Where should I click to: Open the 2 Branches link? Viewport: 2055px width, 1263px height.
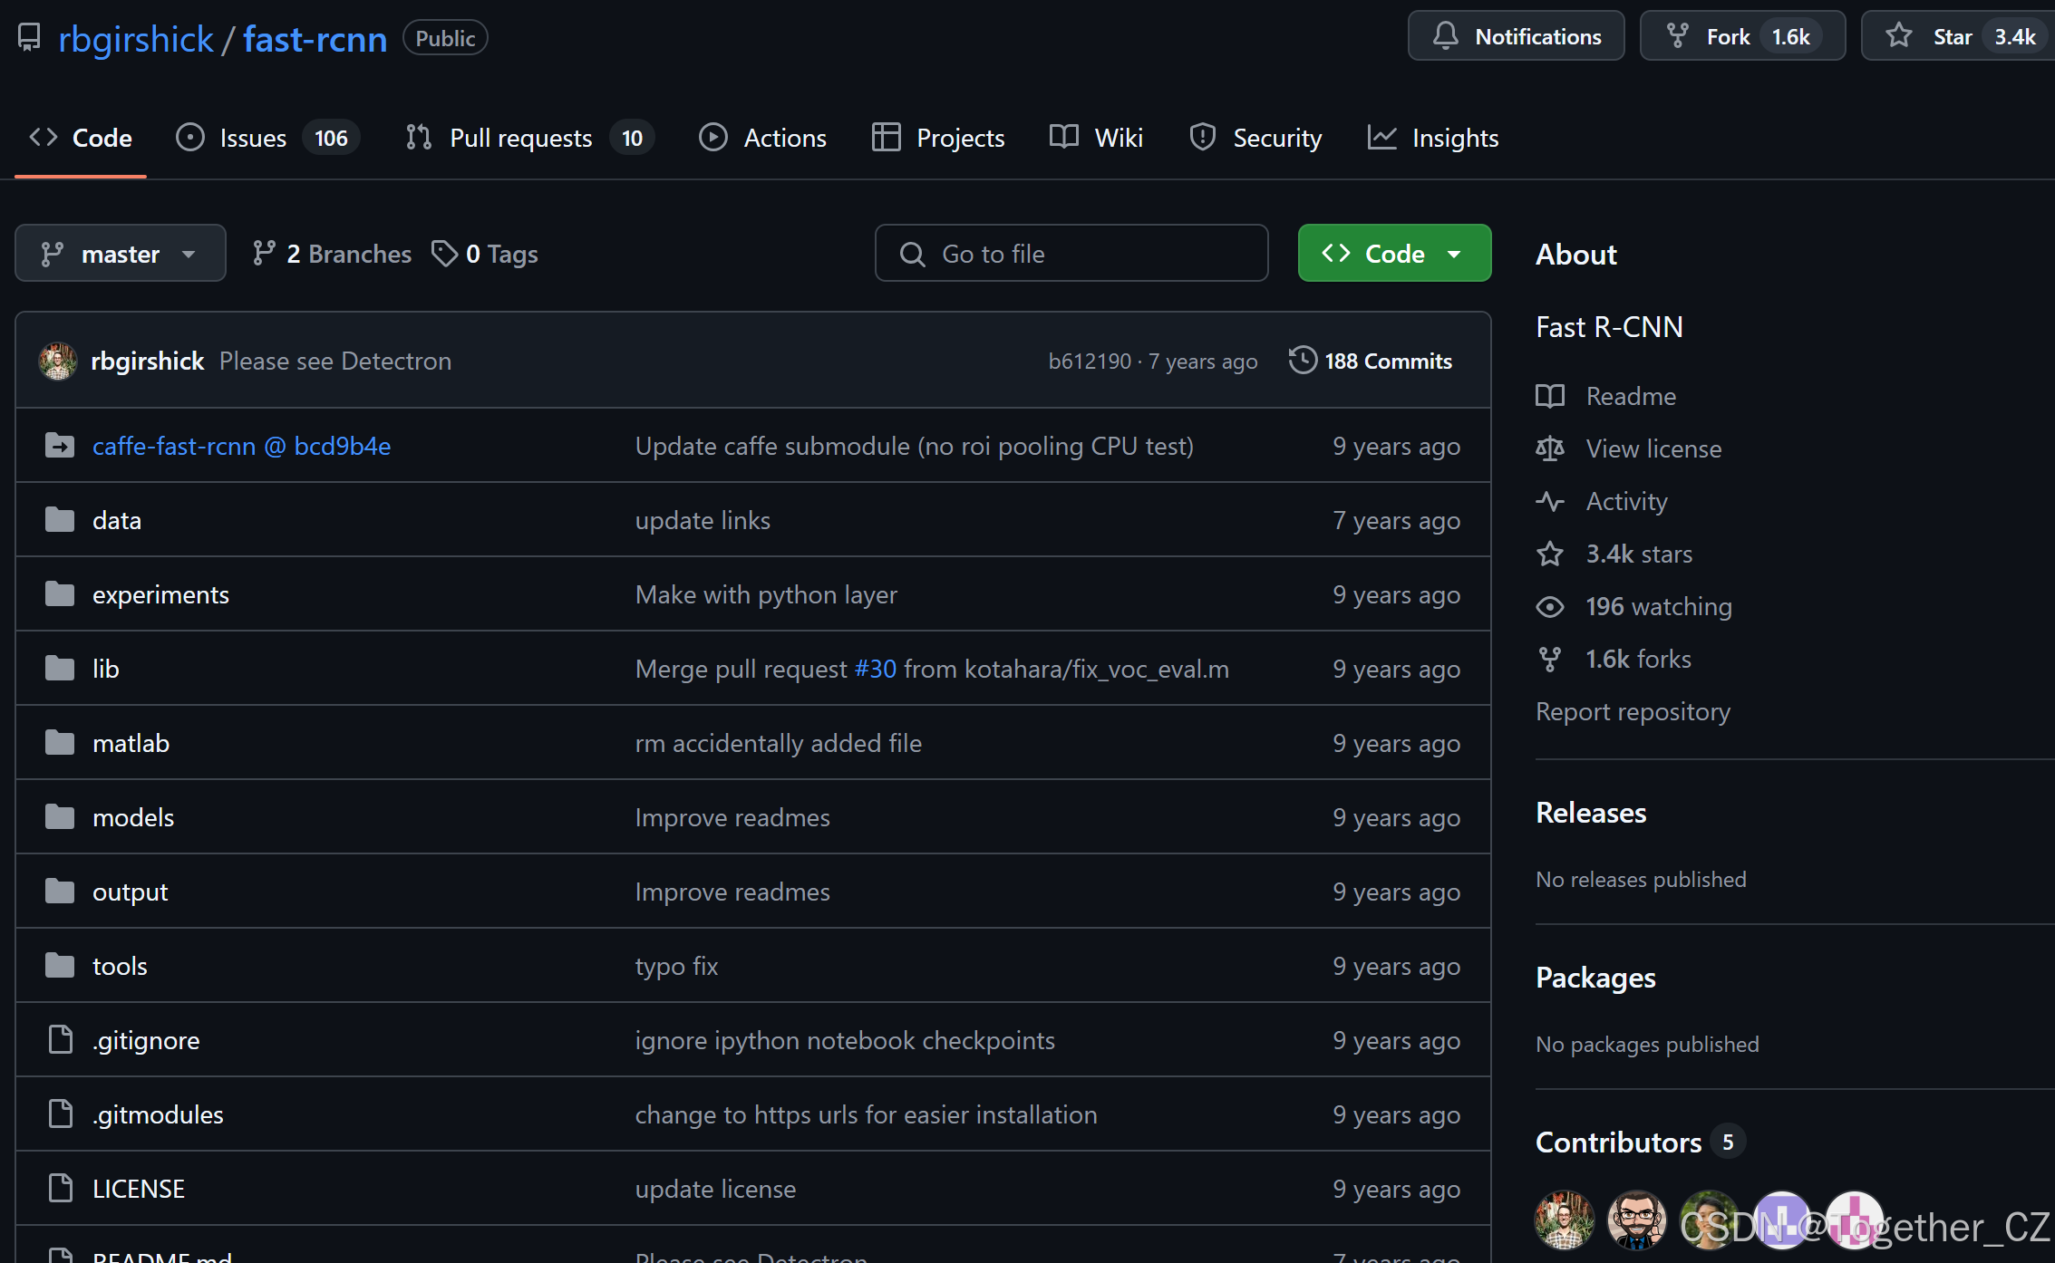348,254
